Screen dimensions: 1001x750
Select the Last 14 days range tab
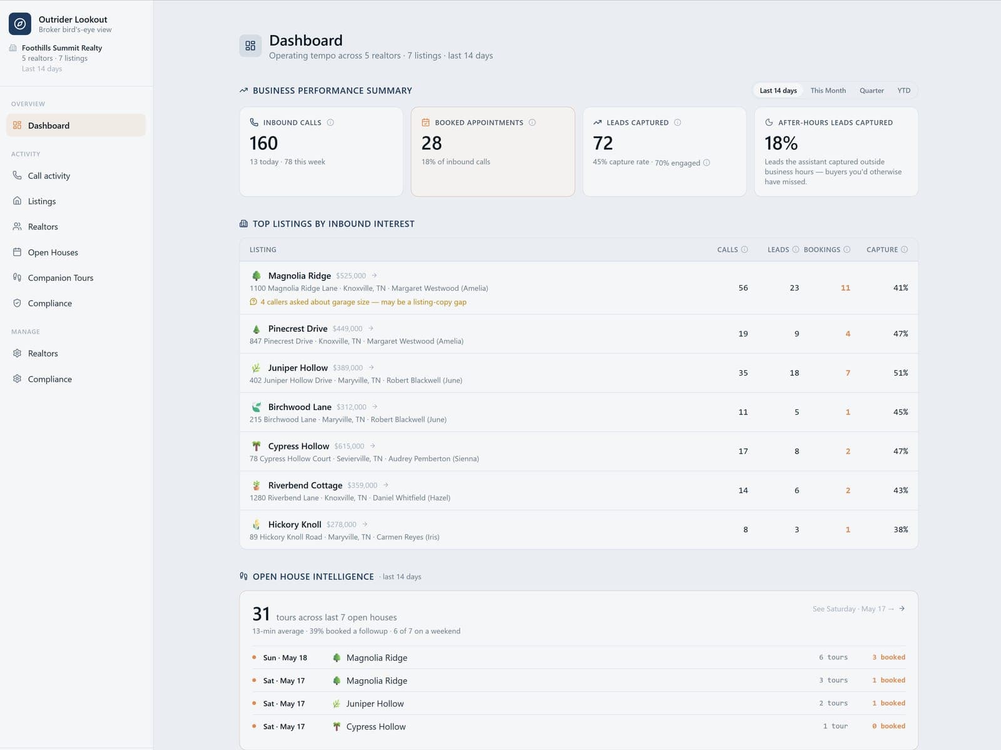pyautogui.click(x=778, y=91)
